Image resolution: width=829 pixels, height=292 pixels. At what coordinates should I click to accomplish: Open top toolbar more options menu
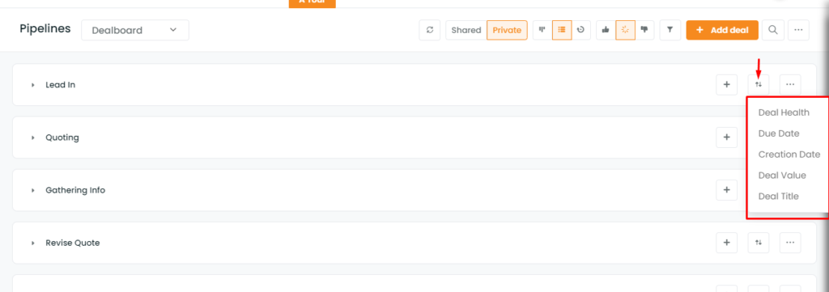pyautogui.click(x=798, y=30)
